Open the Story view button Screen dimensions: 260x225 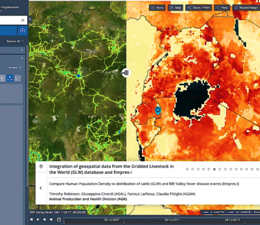click(157, 8)
